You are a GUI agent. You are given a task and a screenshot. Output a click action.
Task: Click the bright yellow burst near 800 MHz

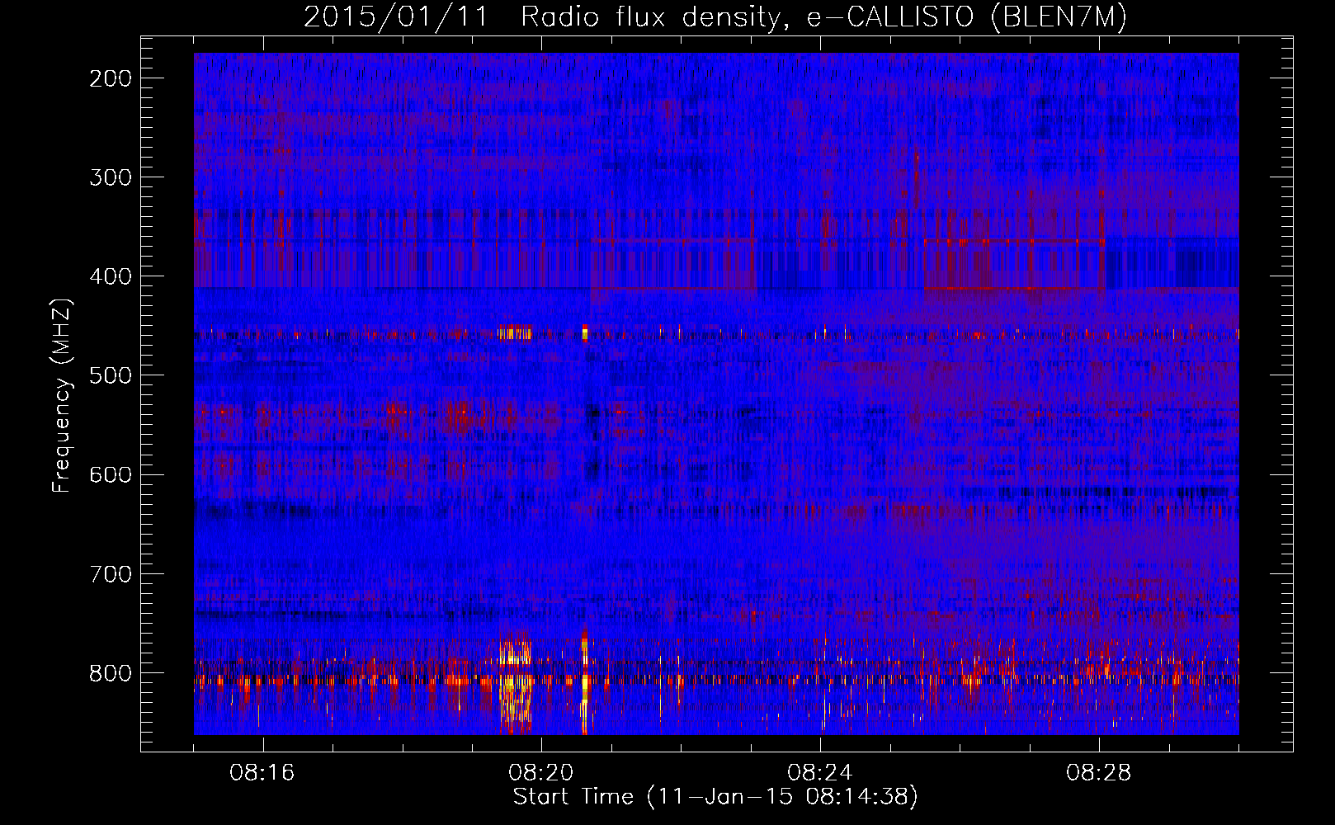point(516,681)
